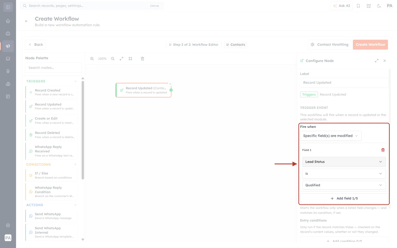Click the global search records bar

pyautogui.click(x=92, y=6)
